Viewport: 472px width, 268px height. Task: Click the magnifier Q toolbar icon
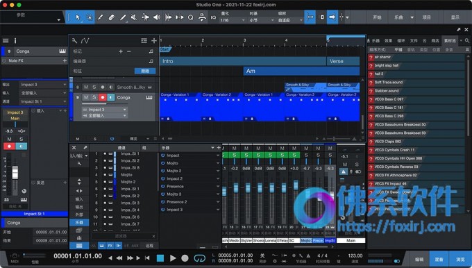click(x=191, y=17)
